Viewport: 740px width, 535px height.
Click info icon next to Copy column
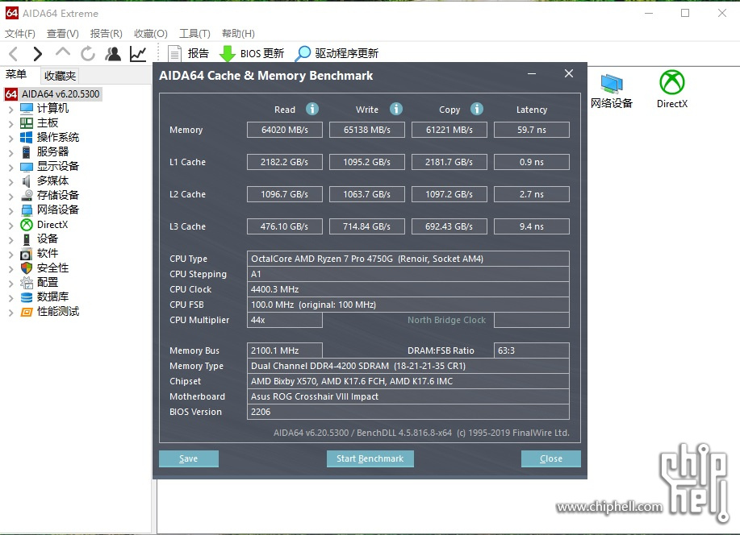click(477, 109)
